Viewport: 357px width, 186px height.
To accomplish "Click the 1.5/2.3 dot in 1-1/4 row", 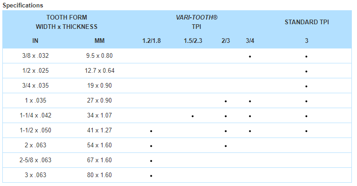I will coord(192,116).
